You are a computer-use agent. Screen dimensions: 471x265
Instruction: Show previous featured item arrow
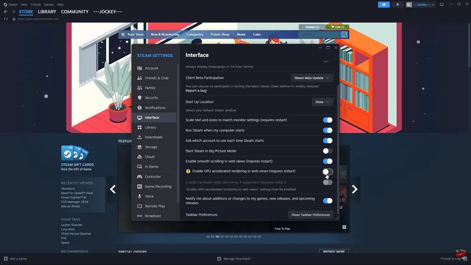pyautogui.click(x=113, y=189)
